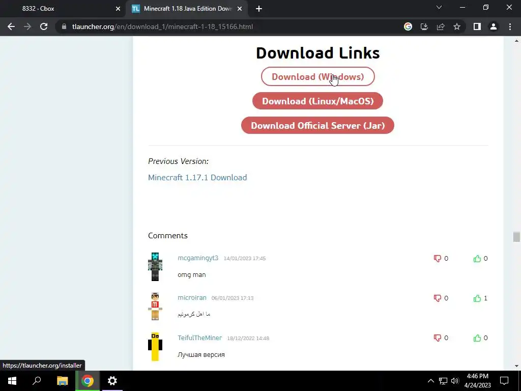Viewport: 521px width, 391px height.
Task: Dislike TeifulTheMiner's comment
Action: click(x=437, y=338)
